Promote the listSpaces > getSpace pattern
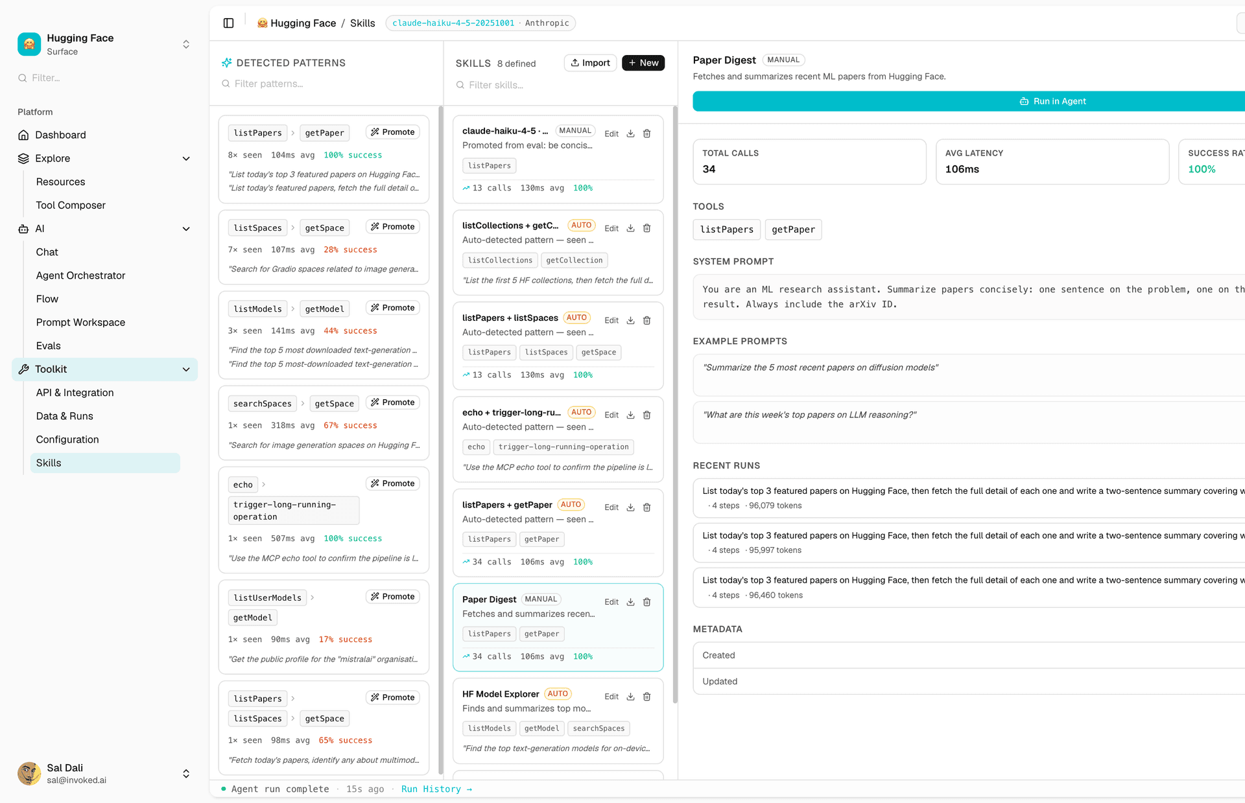1245x803 pixels. click(x=393, y=227)
